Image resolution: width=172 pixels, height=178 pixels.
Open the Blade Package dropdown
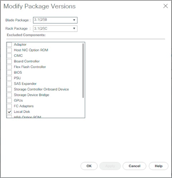click(x=55, y=20)
